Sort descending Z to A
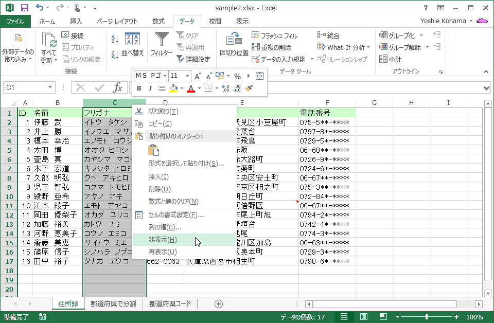 tap(115, 55)
